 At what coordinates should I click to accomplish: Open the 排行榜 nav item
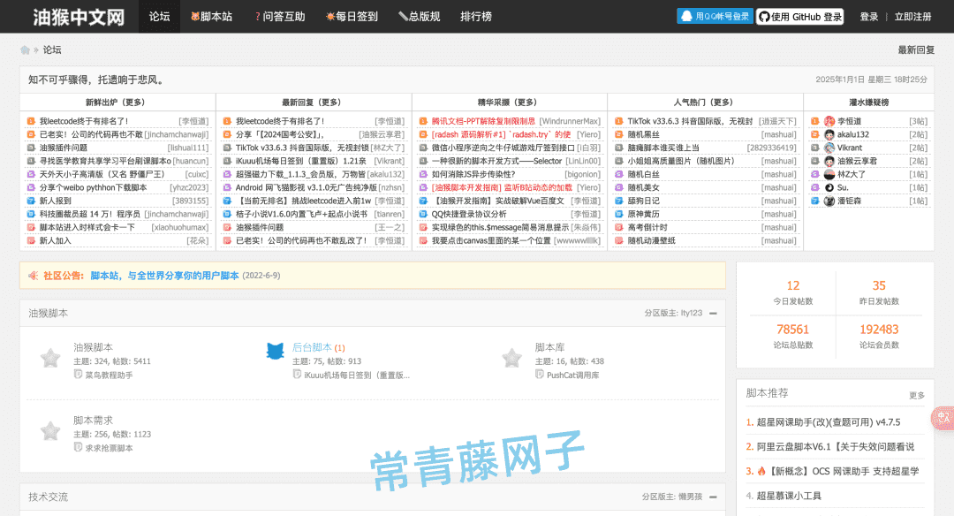point(476,17)
